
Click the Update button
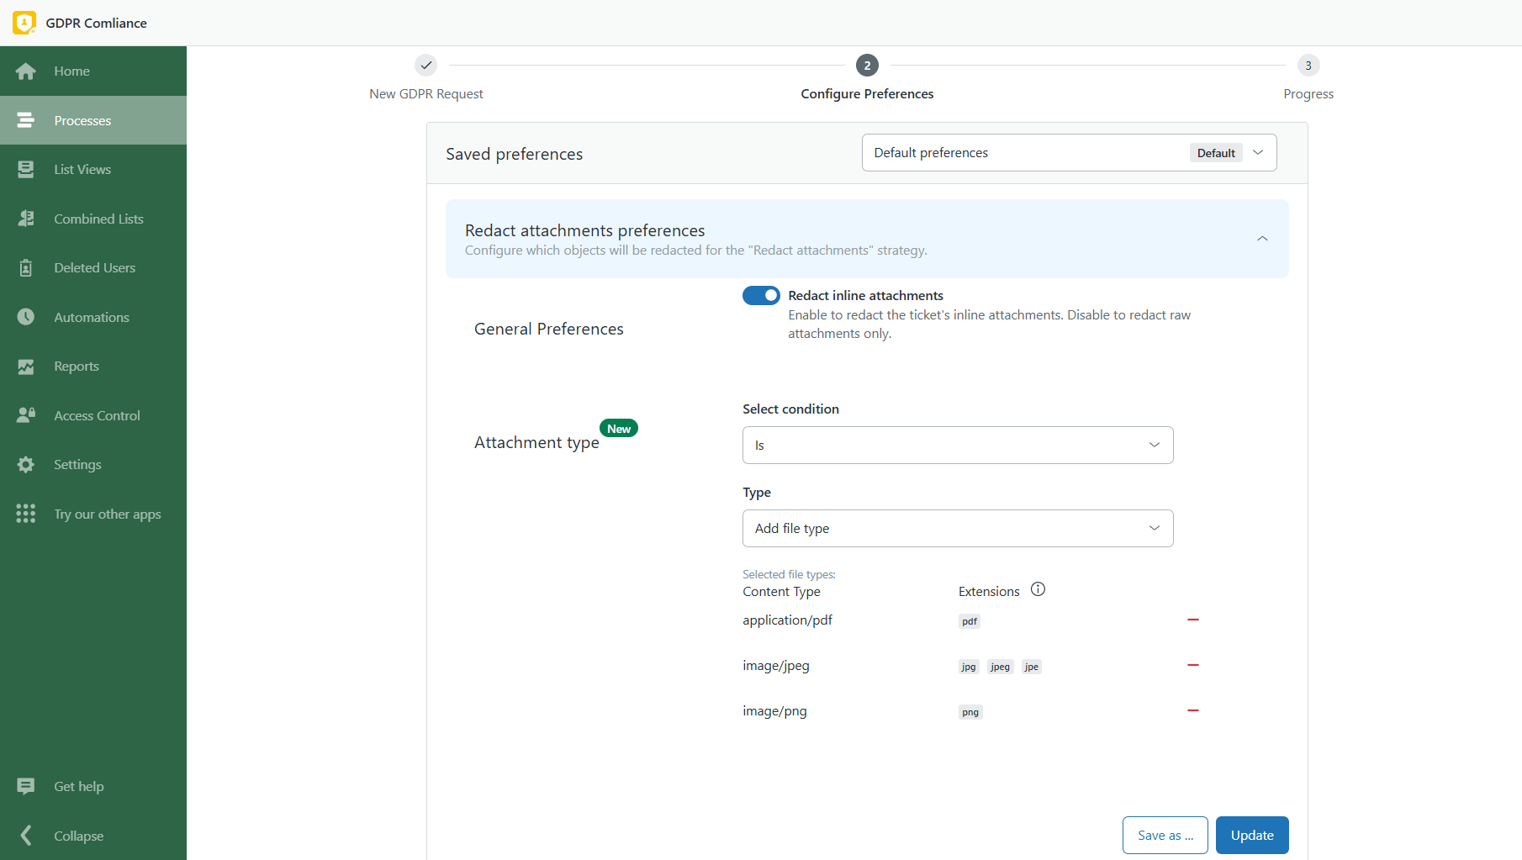click(x=1252, y=835)
